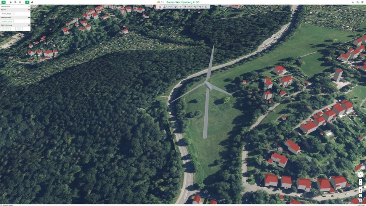Open the three-dot menu next to windrad object
Viewport: 366px width, 206px height.
tap(13, 14)
